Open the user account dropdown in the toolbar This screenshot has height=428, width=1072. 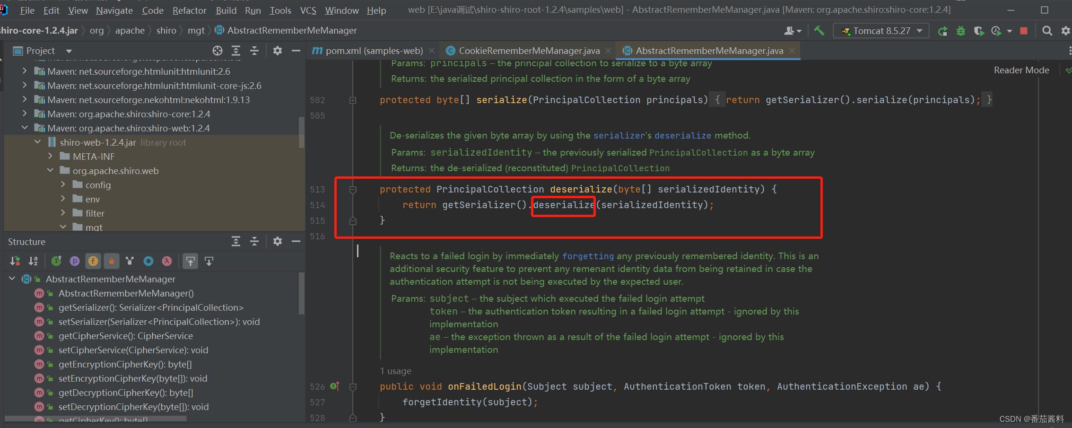click(793, 31)
